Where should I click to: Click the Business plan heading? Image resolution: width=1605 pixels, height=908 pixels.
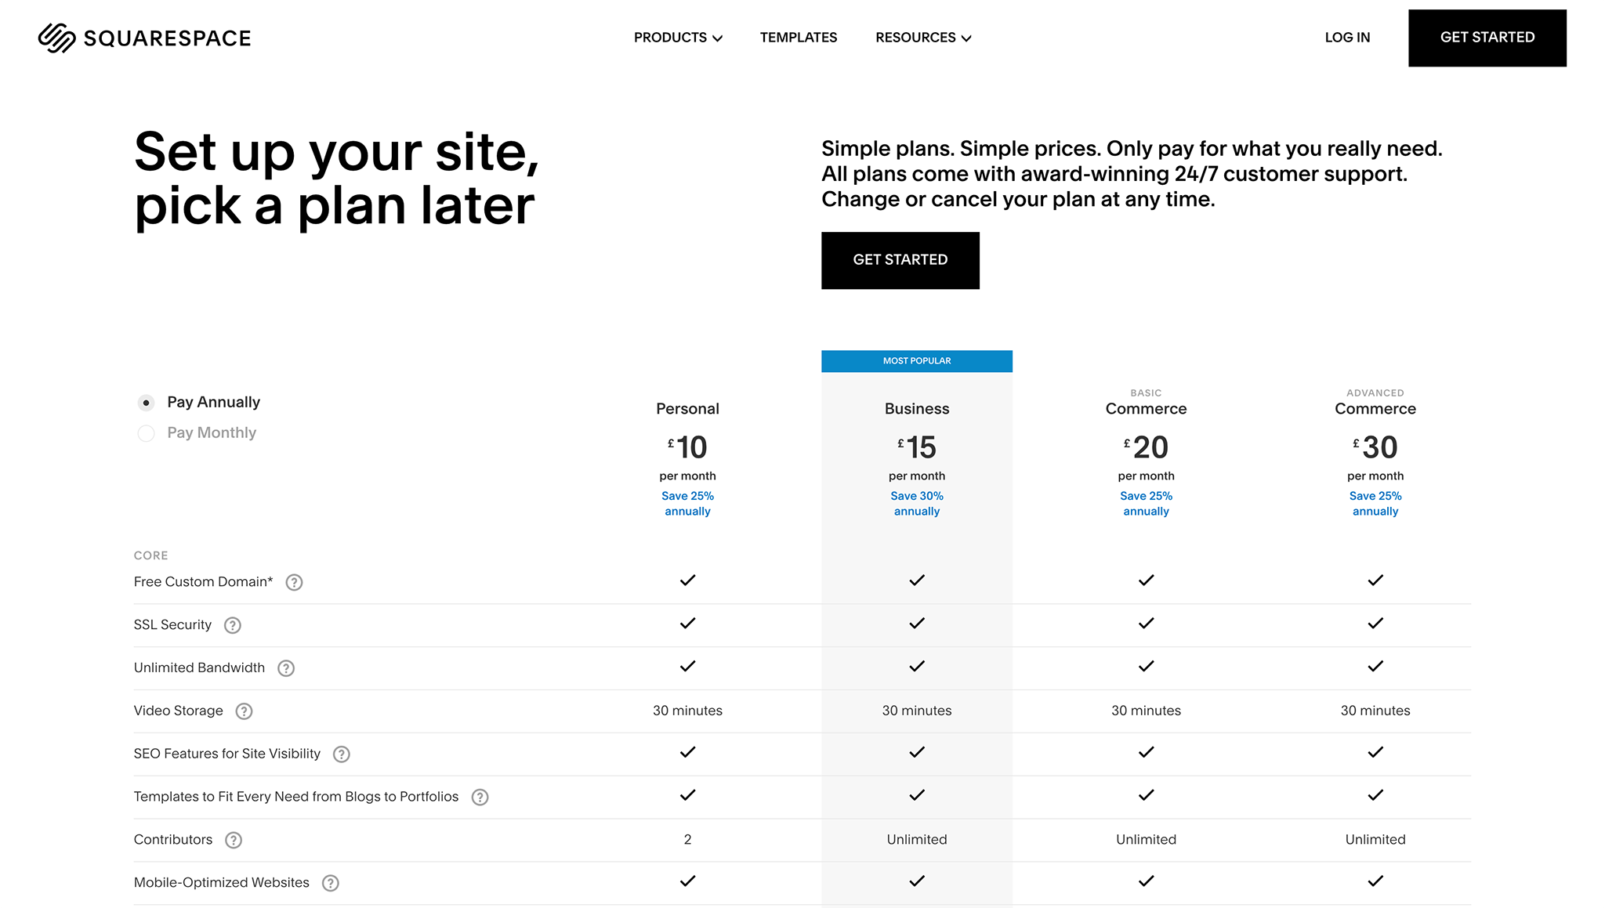tap(916, 409)
